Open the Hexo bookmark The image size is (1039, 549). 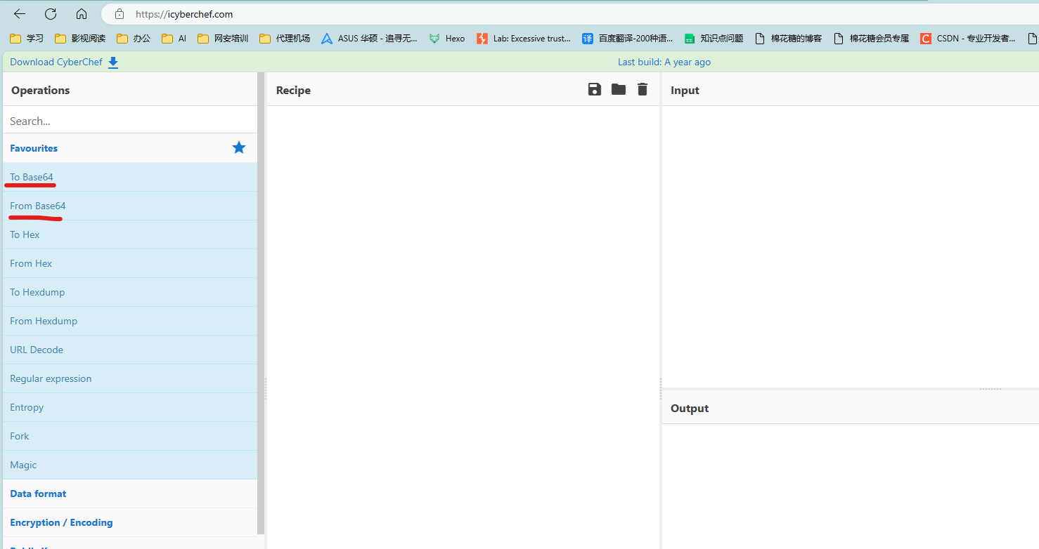(x=447, y=39)
